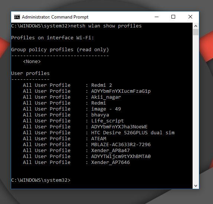
Task: Click the 'HTC Desire 526GPLUS dual sim' text
Action: [x=133, y=132]
